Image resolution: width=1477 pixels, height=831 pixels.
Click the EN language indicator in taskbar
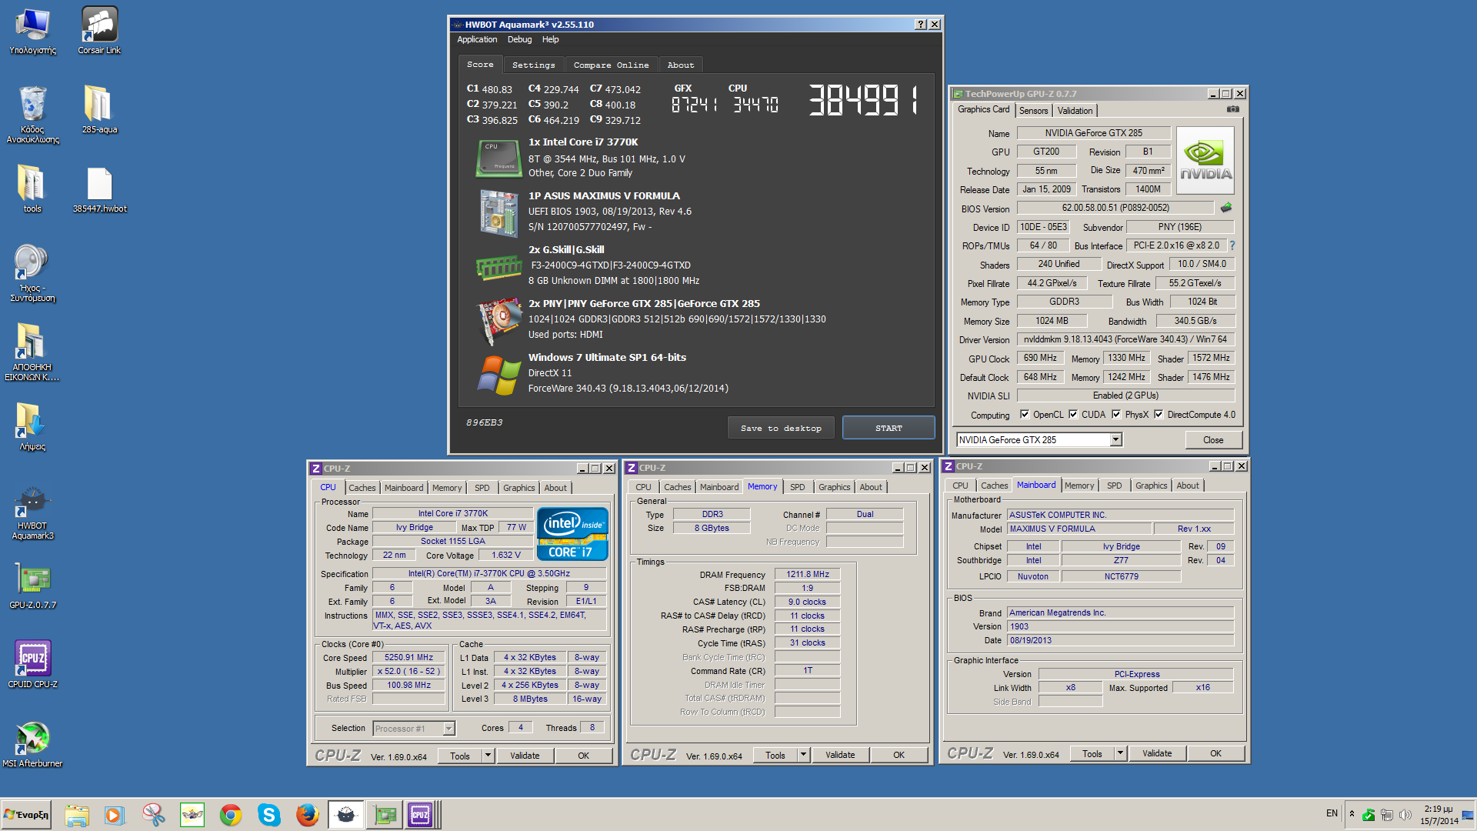[1332, 813]
